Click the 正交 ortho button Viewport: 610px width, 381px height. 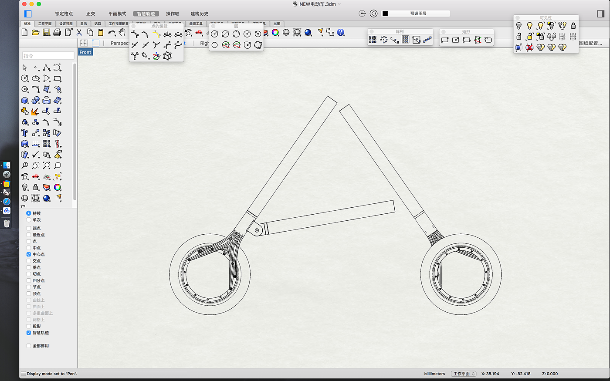click(x=91, y=13)
